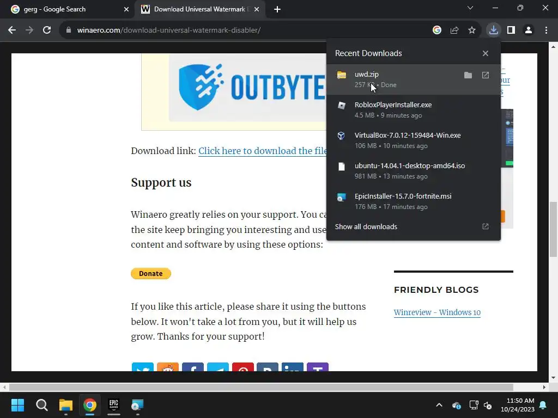Share the article on Facebook
Screen dimensions: 558x418
tap(193, 367)
